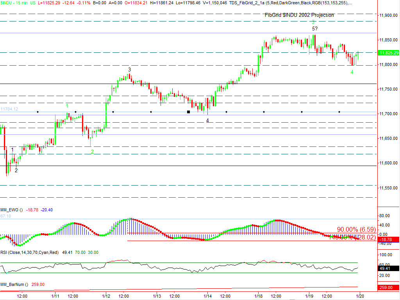Click the green wave 2 label

pos(93,152)
